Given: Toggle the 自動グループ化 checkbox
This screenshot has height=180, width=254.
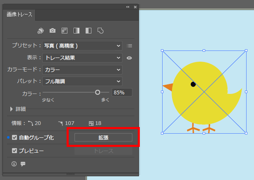Looking at the screenshot, I should click(14, 137).
